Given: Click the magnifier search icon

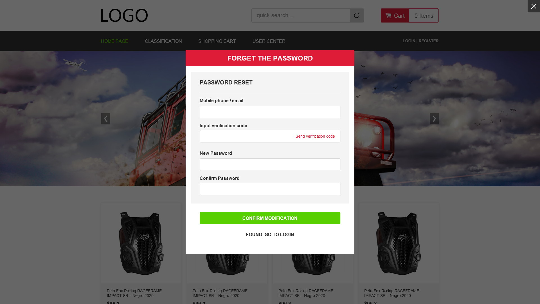Looking at the screenshot, I should [357, 15].
